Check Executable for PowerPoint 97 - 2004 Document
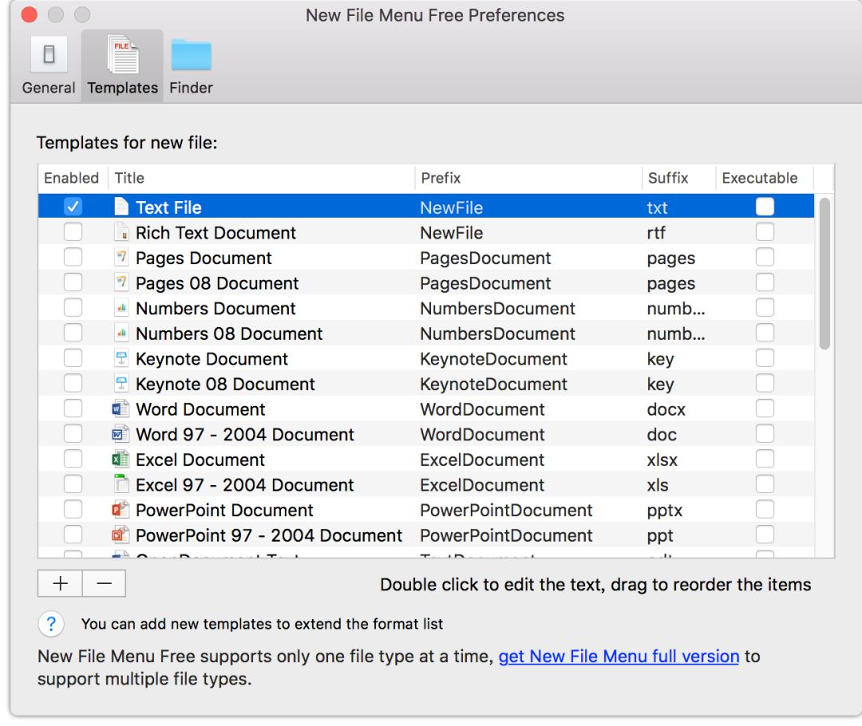 point(765,535)
